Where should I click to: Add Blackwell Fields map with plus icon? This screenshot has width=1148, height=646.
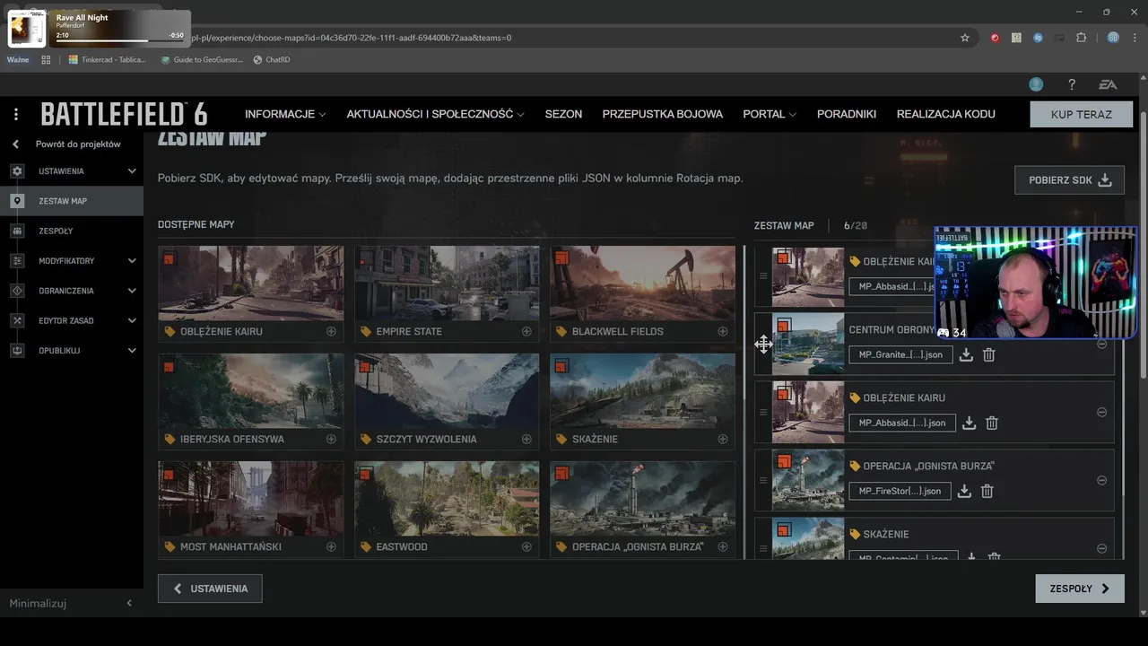722,331
